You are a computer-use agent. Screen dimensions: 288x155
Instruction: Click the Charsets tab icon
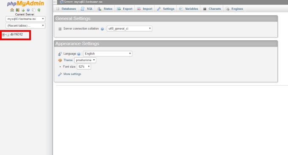tap(205, 9)
